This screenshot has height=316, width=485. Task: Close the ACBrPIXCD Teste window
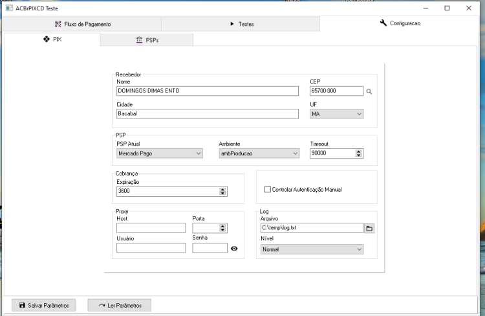(x=469, y=8)
